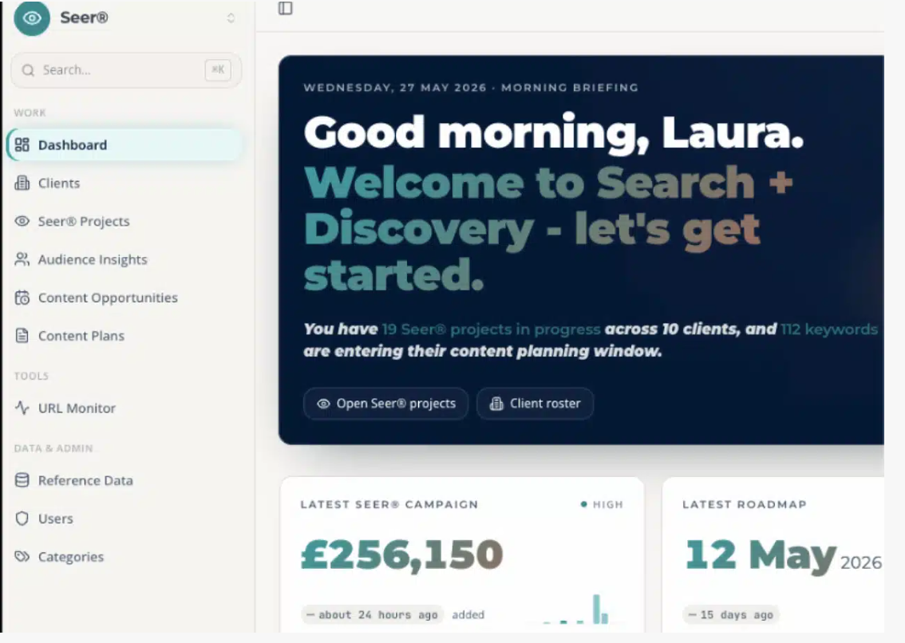Click the Content Opportunities calendar icon
Image resolution: width=905 pixels, height=643 pixels.
click(x=22, y=298)
